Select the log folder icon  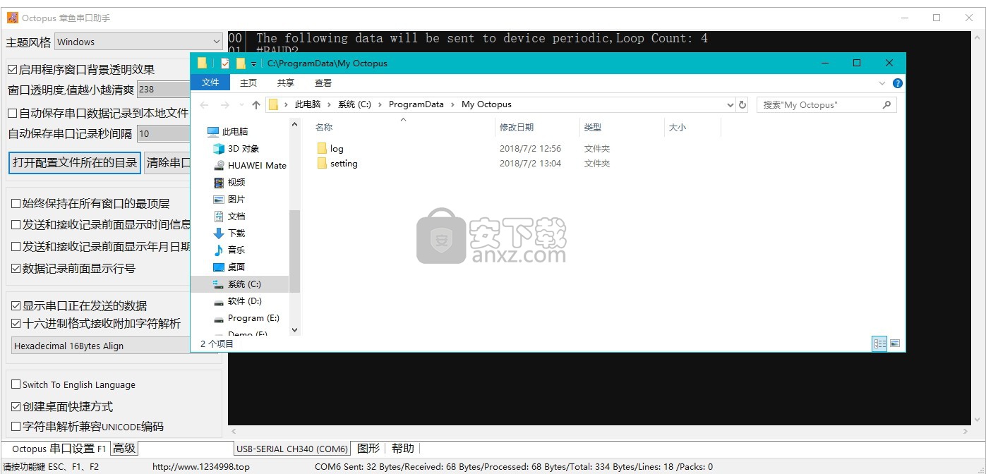[322, 149]
